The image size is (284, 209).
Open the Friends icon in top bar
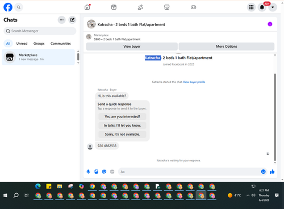(140, 7)
